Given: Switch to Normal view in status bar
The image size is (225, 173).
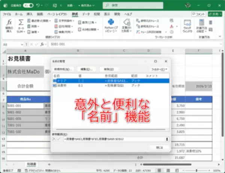Looking at the screenshot, I should pyautogui.click(x=159, y=170).
